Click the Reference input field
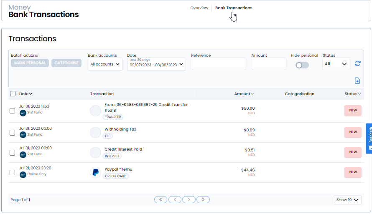Image resolution: width=372 pixels, height=214 pixels. point(218,64)
